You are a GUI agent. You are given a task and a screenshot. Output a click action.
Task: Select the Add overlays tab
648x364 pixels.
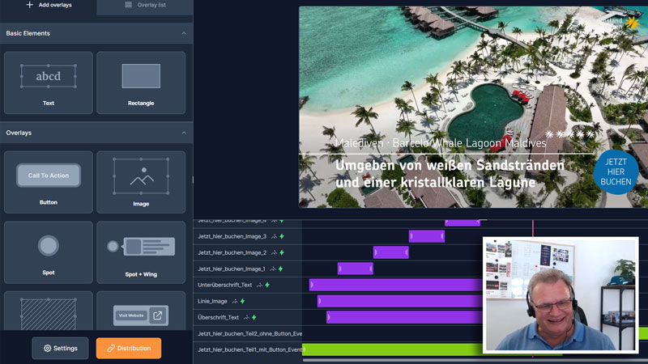point(49,5)
